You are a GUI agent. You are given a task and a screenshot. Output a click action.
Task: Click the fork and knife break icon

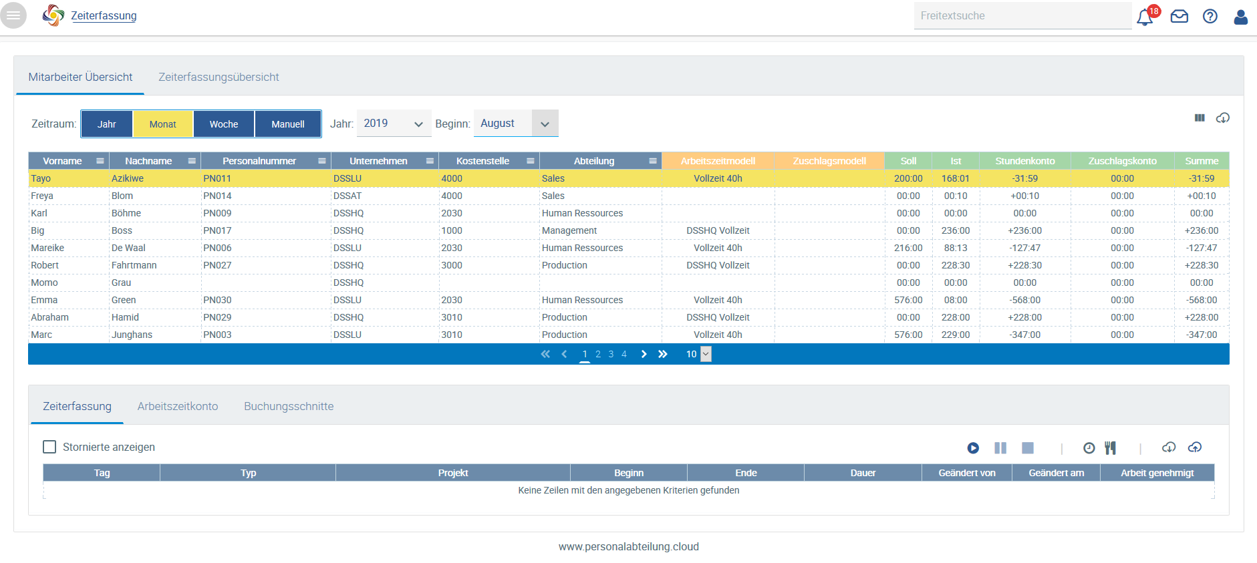pyautogui.click(x=1110, y=448)
